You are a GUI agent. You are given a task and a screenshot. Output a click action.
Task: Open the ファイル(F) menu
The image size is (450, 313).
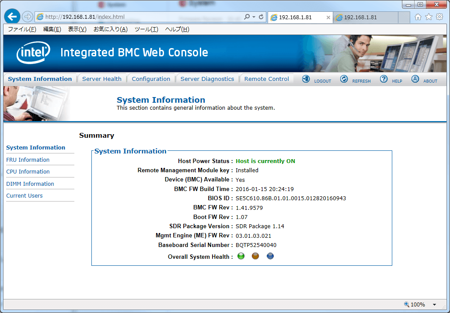point(22,29)
